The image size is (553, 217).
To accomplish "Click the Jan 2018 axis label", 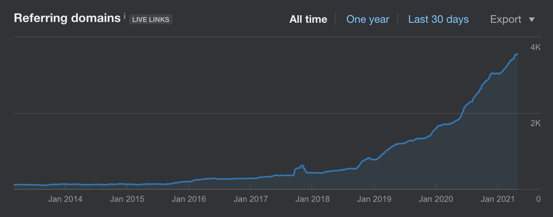I will pos(312,199).
